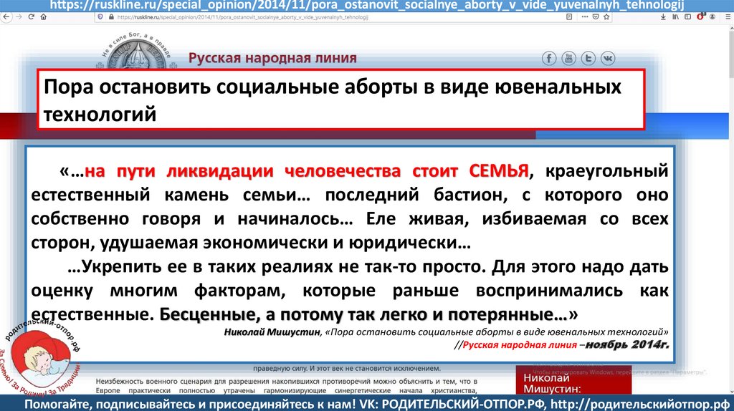Click VK: РОДИТЕЛЬСКИЙ-ОТПОР.РФ text in footer

(451, 404)
